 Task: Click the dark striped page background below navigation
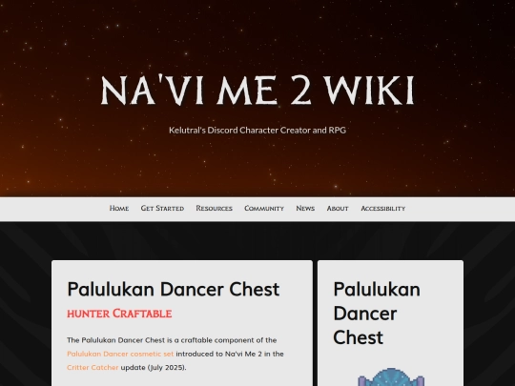pyautogui.click(x=27, y=295)
